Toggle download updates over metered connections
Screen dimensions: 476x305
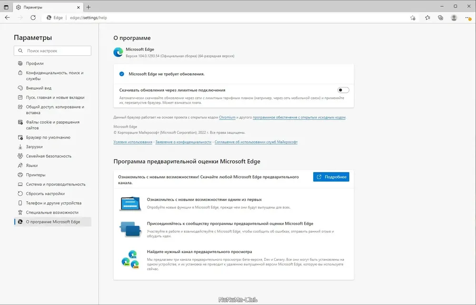coord(343,90)
